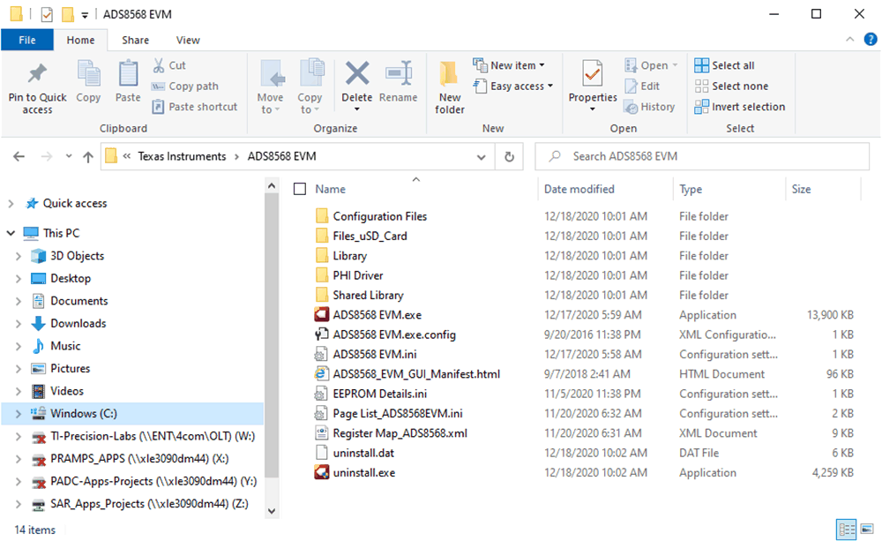Collapse the Windows (C:) tree node
Screen dimensions: 882x541
[20, 413]
